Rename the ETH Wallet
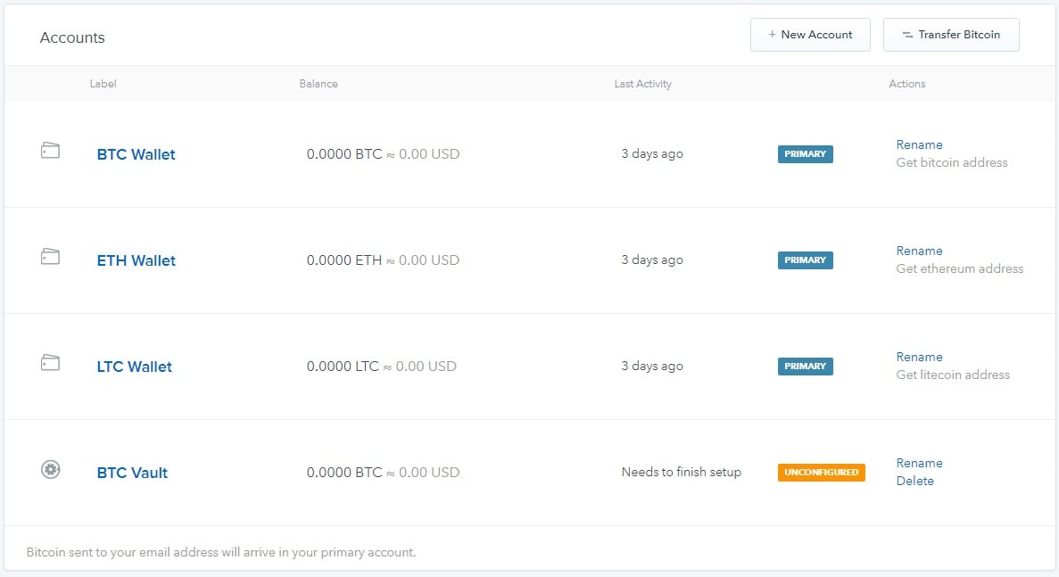Image resolution: width=1059 pixels, height=577 pixels. click(919, 251)
